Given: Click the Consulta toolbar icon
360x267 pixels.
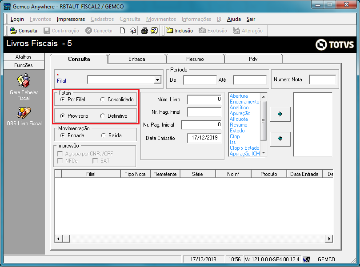Looking at the screenshot, I should [13, 31].
